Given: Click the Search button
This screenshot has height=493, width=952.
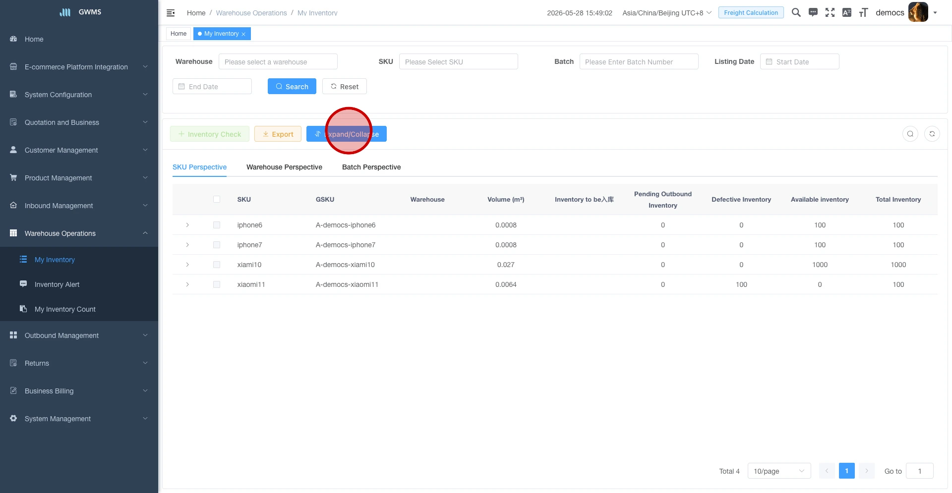Looking at the screenshot, I should click(292, 86).
